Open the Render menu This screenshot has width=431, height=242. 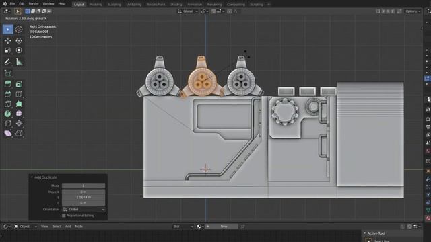34,4
